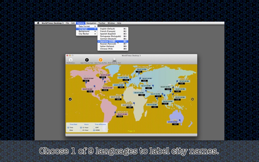Viewport: 259px width, 162px height.
Task: Choose Portuguese (Português) language
Action: point(113,36)
